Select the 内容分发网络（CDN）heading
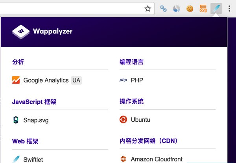This screenshot has width=236, height=163. click(149, 141)
